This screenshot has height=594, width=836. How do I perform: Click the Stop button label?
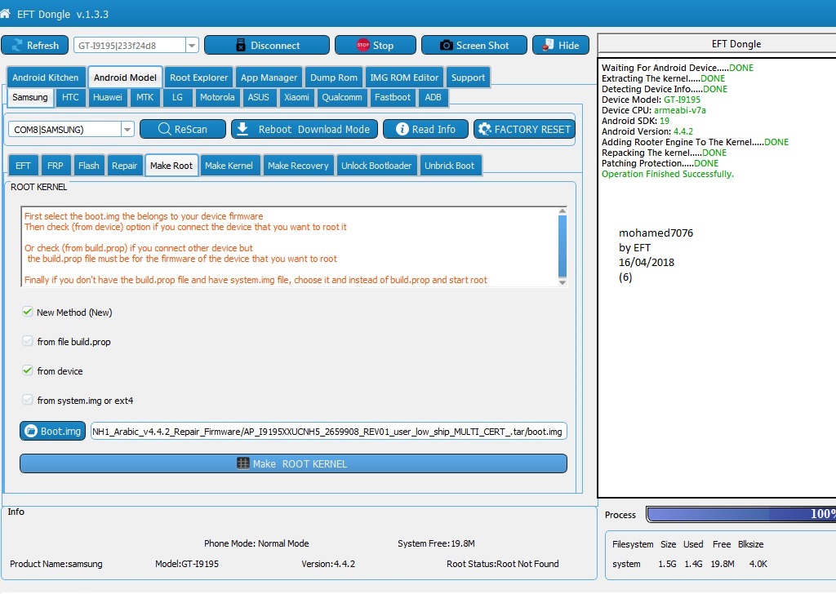(384, 46)
